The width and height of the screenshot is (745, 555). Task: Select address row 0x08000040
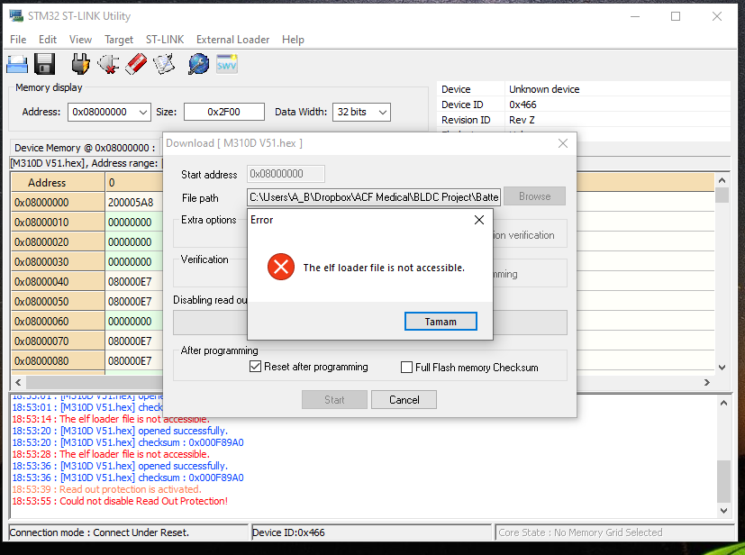(x=58, y=282)
